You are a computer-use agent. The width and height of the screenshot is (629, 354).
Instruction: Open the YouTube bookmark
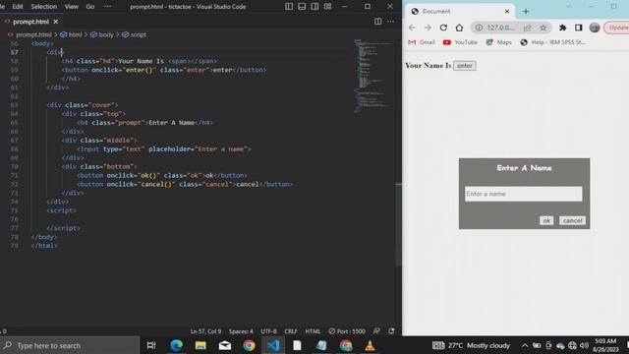(x=461, y=42)
